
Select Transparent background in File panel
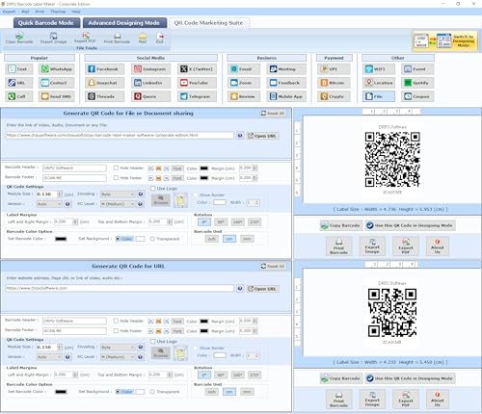(x=152, y=239)
